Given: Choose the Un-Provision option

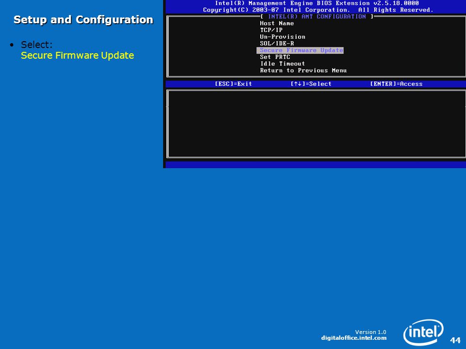Looking at the screenshot, I should tap(283, 37).
